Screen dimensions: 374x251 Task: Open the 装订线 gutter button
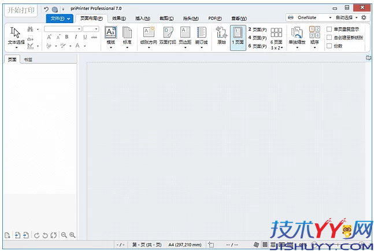click(201, 37)
